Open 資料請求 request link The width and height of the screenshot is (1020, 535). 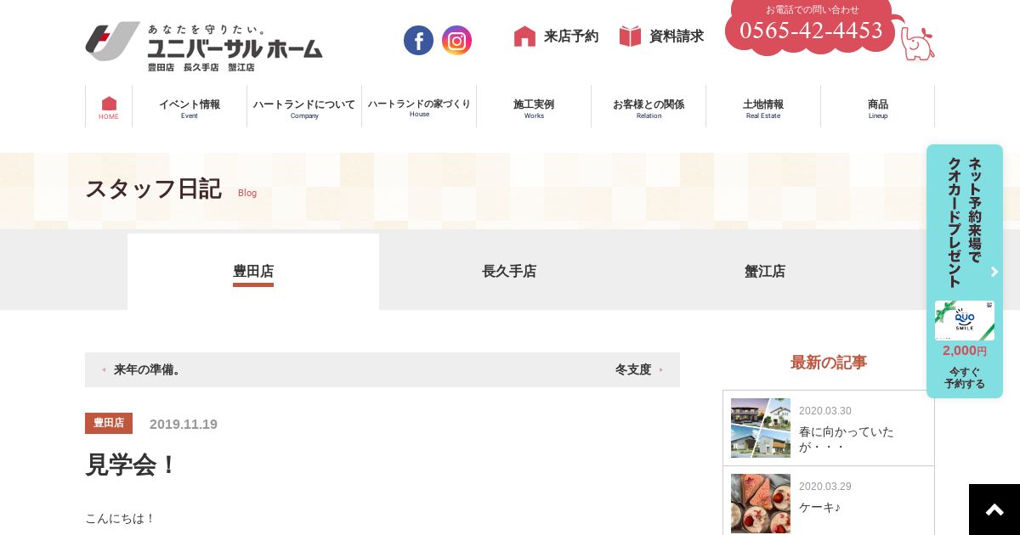(661, 37)
